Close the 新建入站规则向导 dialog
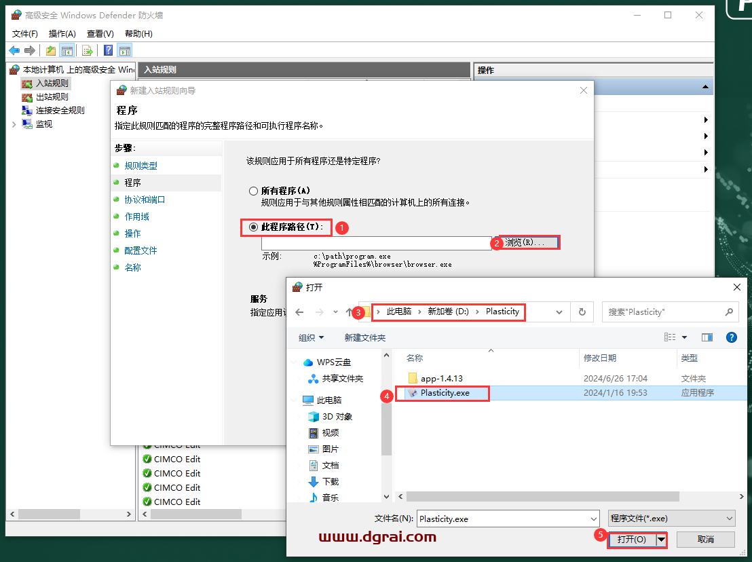This screenshot has height=562, width=752. (584, 90)
